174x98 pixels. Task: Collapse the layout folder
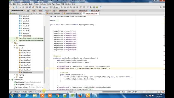(x=14, y=48)
